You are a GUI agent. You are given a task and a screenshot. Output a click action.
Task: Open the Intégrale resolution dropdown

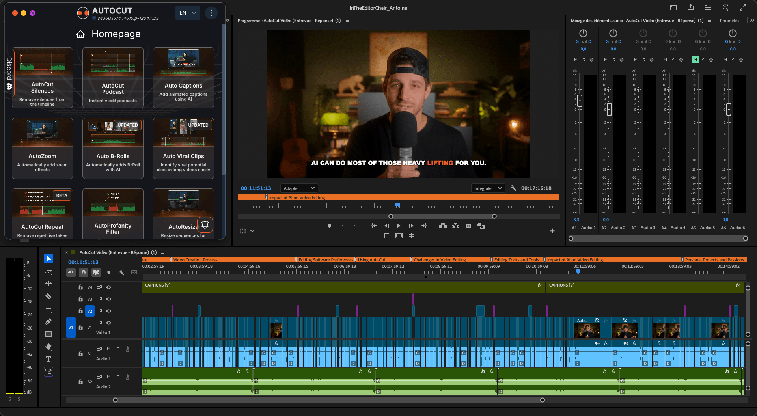point(488,188)
